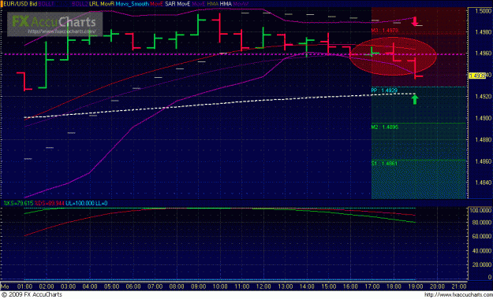Screen dimensions: 493x299
Task: Select the Movs_Smooth indicator label
Action: [132, 4]
